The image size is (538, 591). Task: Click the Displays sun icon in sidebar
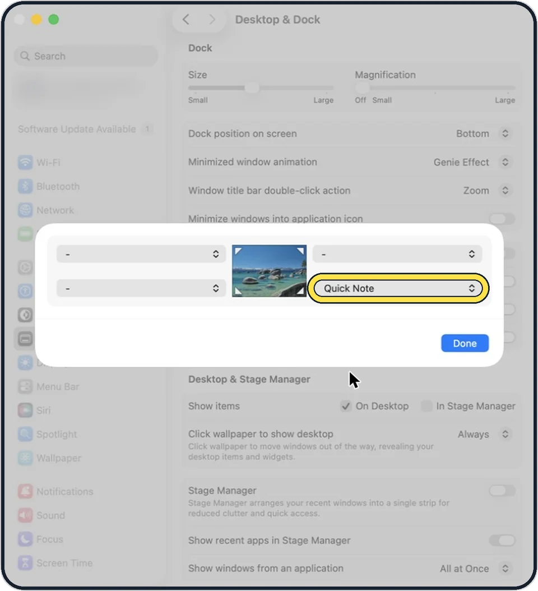tap(25, 363)
